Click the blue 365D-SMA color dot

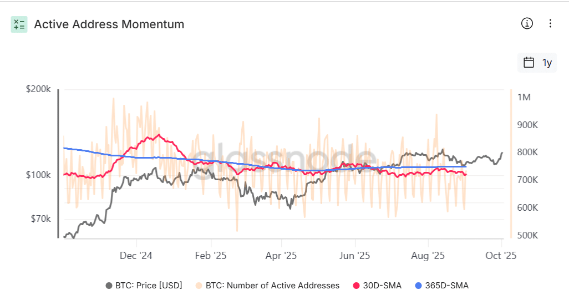coord(419,286)
